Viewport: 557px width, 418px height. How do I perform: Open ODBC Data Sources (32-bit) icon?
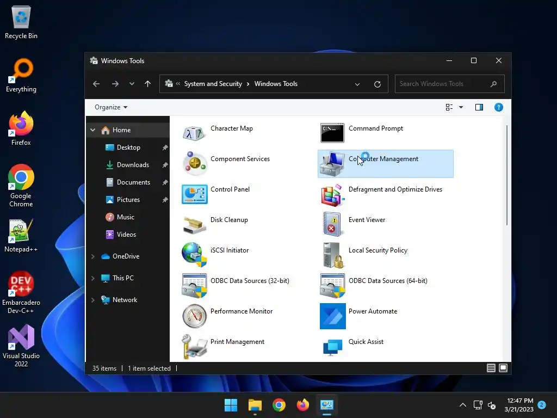pyautogui.click(x=194, y=285)
